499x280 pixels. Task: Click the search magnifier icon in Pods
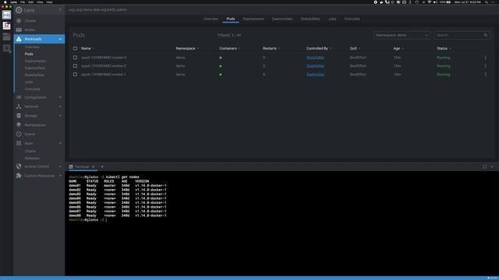485,35
